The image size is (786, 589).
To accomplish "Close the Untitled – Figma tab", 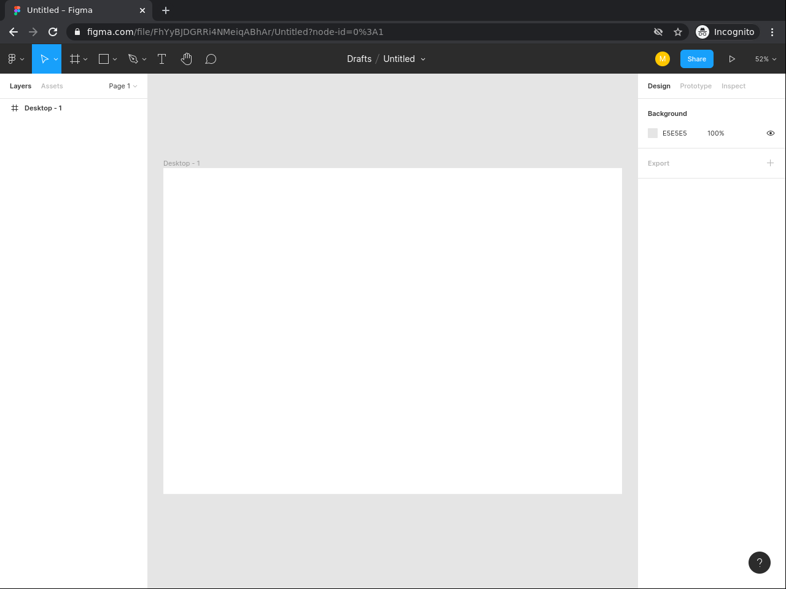I will point(142,10).
